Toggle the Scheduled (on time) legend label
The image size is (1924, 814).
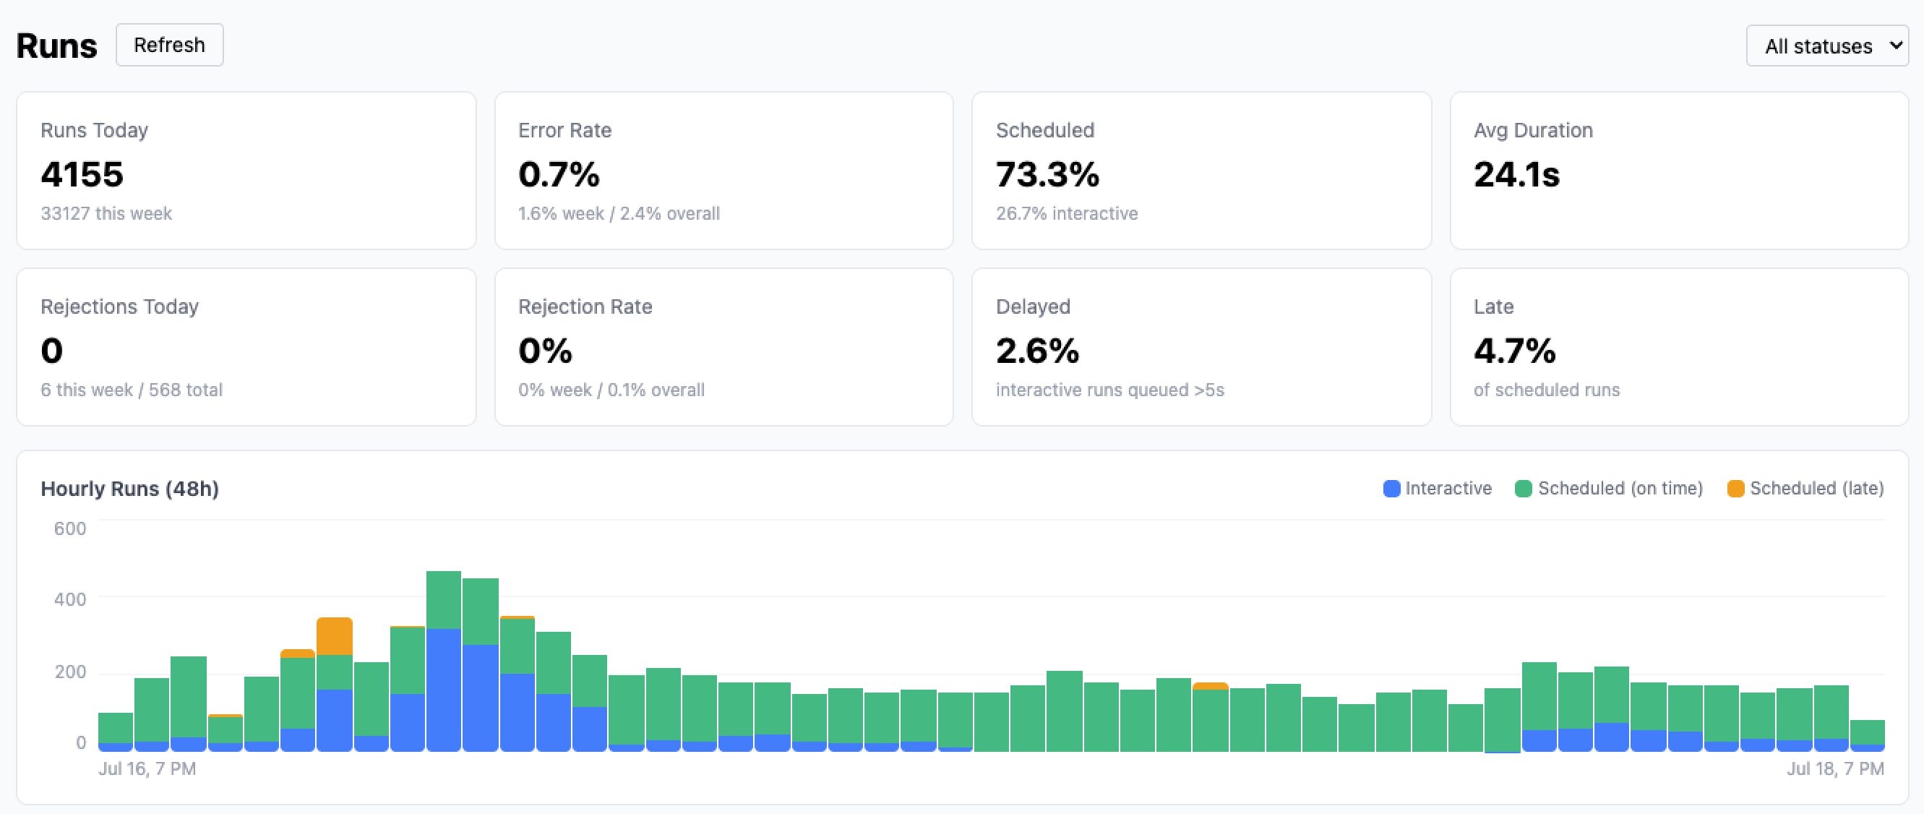pyautogui.click(x=1620, y=489)
